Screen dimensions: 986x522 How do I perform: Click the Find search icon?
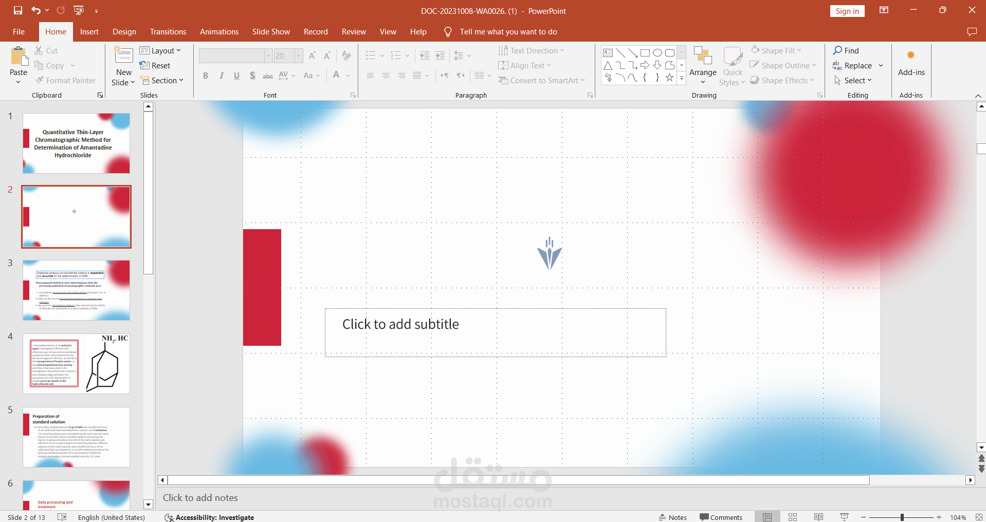(x=846, y=50)
